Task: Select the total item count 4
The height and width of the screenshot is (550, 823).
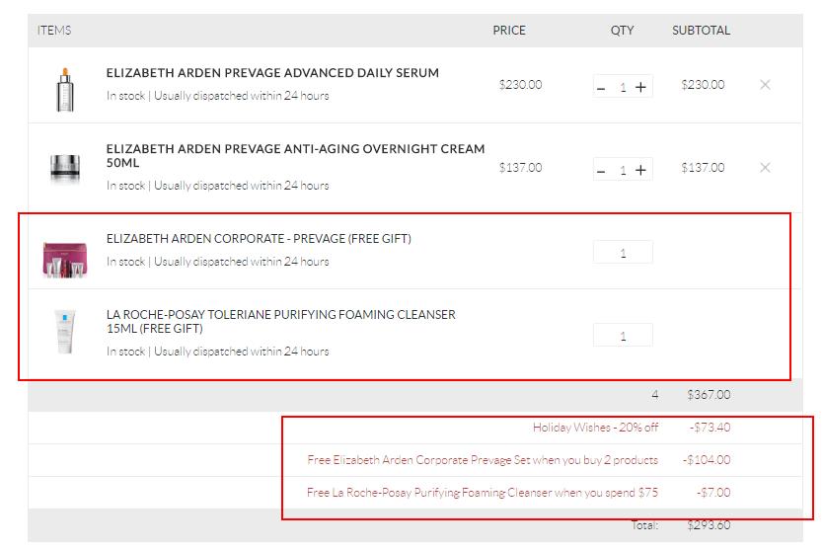Action: [655, 395]
